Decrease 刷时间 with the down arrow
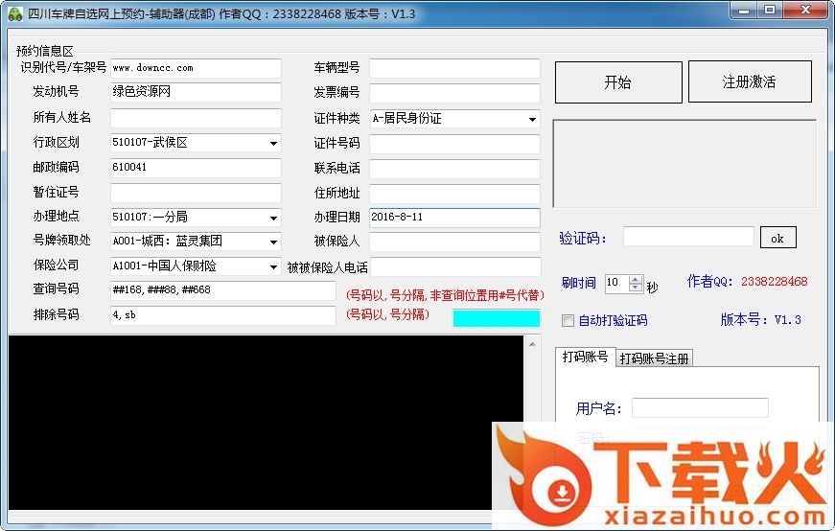Screen dimensions: 835x531 pyautogui.click(x=636, y=288)
